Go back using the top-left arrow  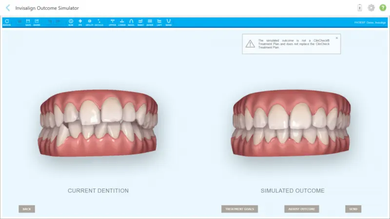tap(7, 8)
